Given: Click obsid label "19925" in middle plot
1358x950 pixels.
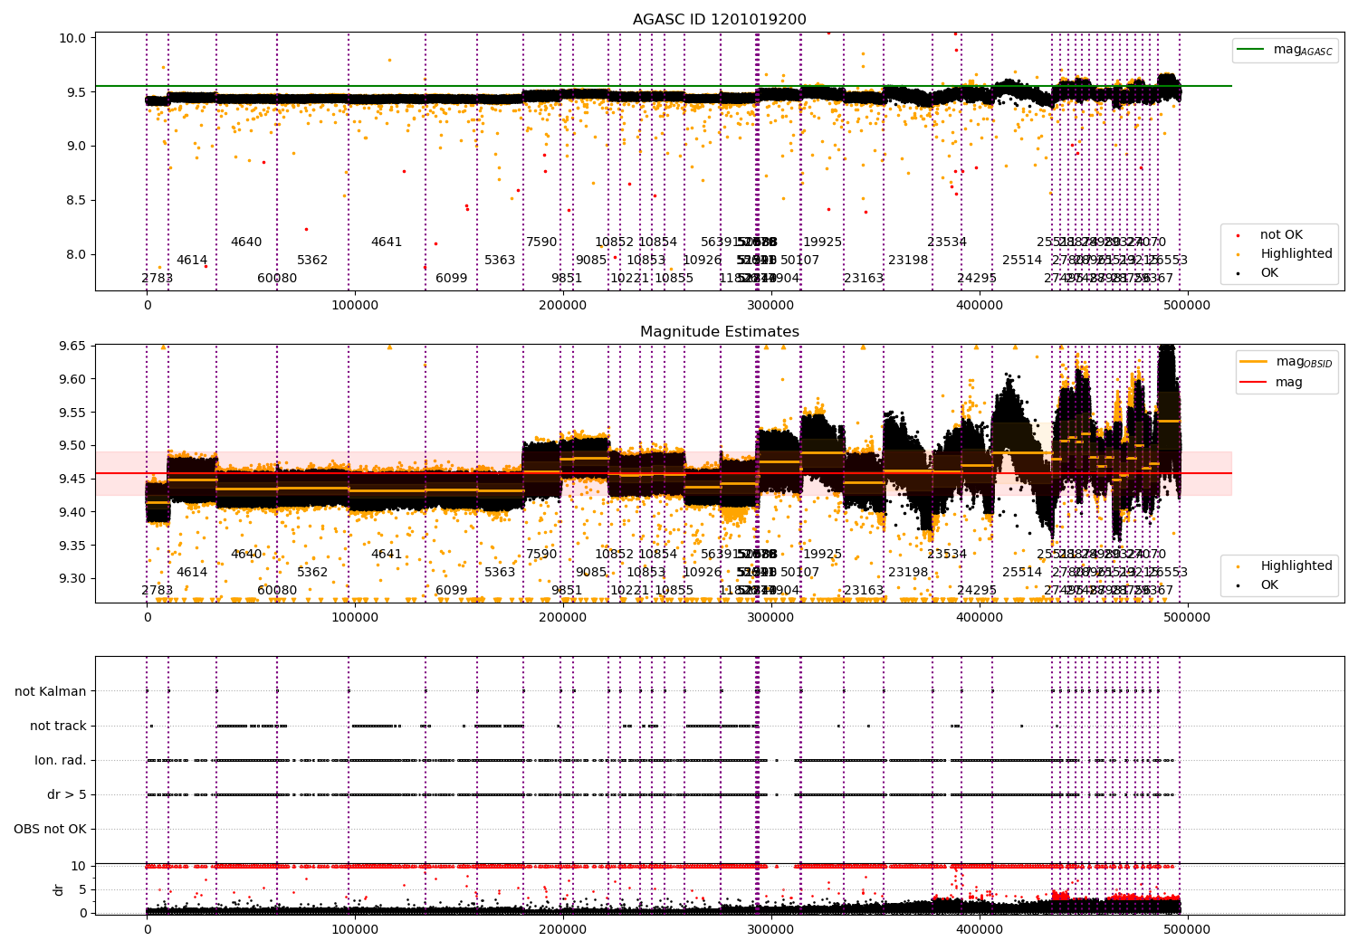Looking at the screenshot, I should tap(823, 555).
